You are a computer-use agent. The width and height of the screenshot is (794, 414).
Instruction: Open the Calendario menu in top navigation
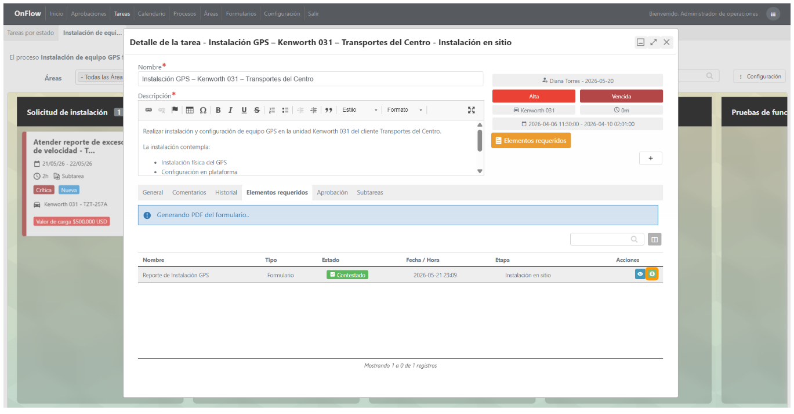tap(151, 14)
